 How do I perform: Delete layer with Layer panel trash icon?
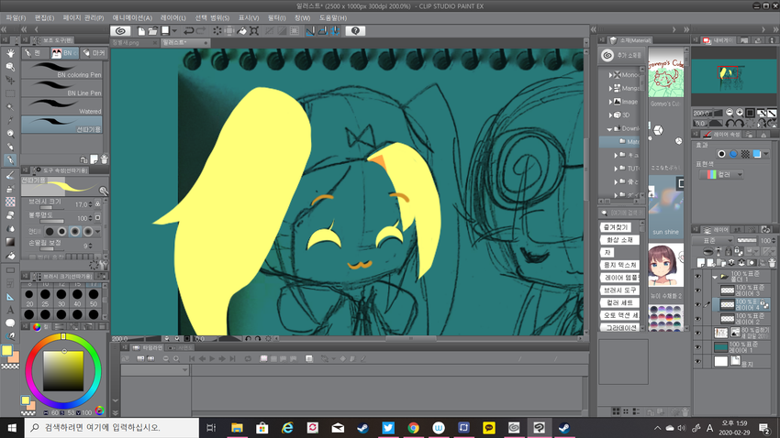click(772, 262)
